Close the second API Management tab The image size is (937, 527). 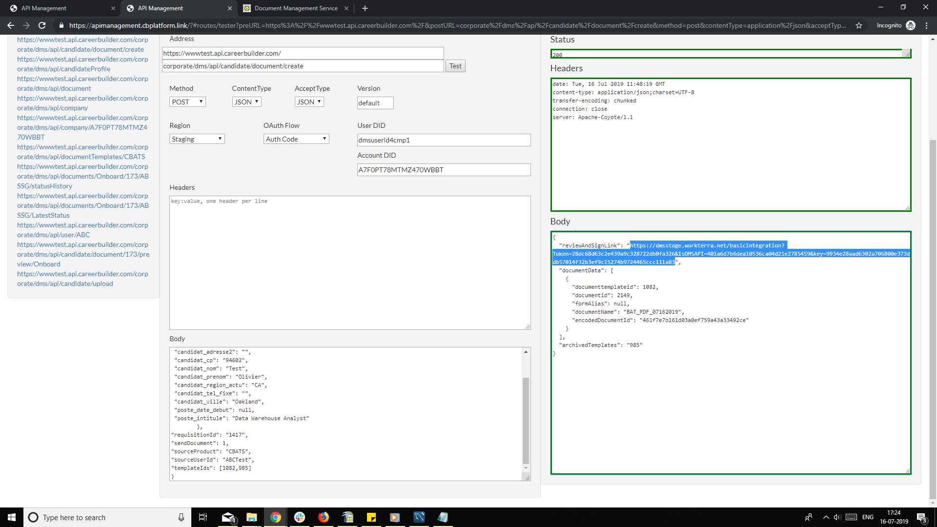(x=230, y=8)
